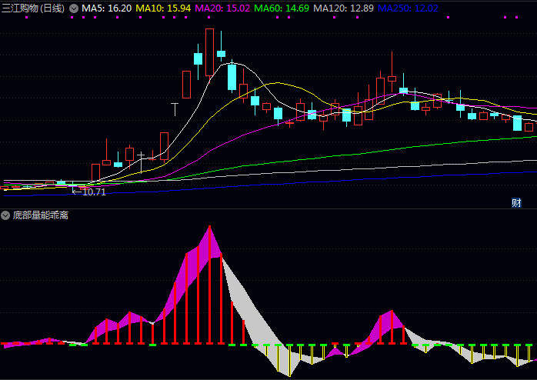
Task: Click the large cyan candlestick right of the peak
Action: click(232, 77)
